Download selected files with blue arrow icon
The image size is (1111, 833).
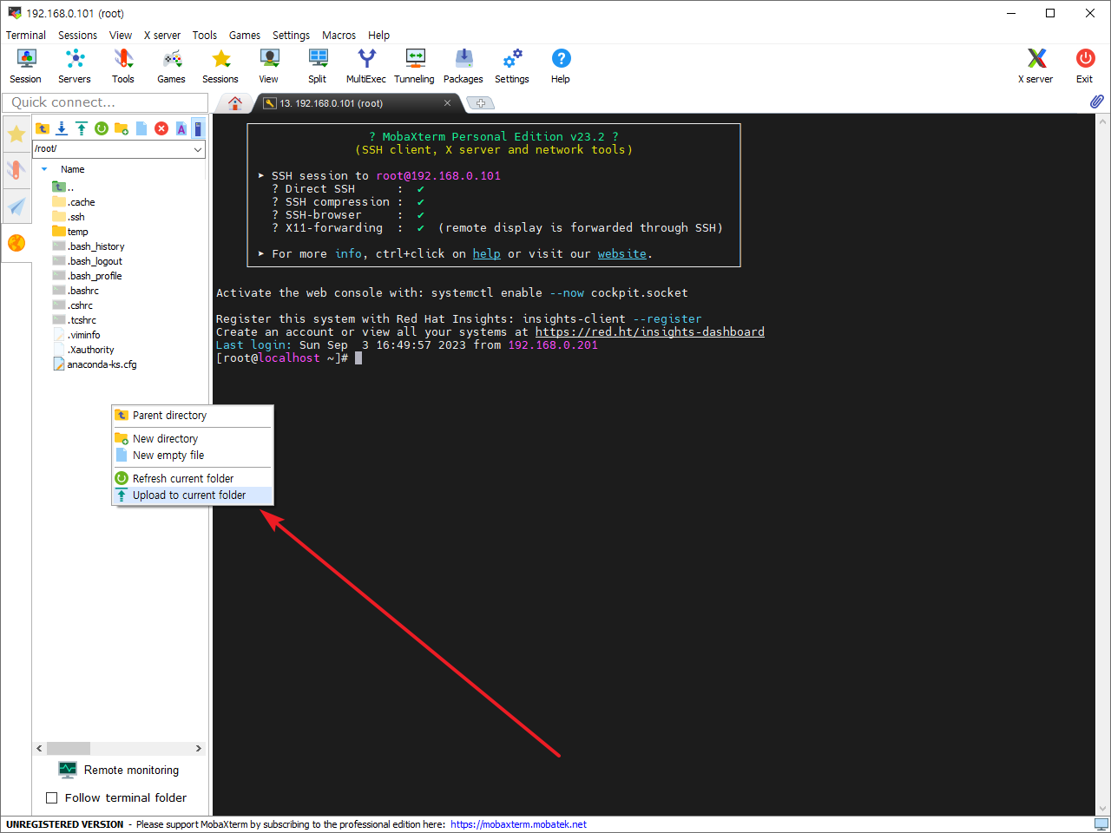(62, 128)
